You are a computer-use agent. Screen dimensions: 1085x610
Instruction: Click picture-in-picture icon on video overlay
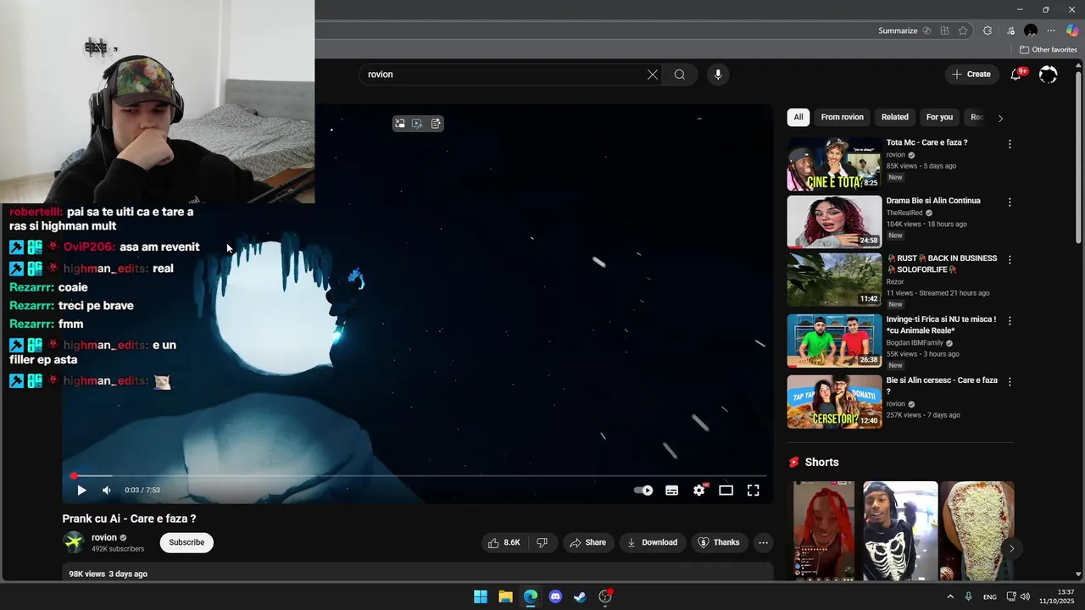pos(400,123)
